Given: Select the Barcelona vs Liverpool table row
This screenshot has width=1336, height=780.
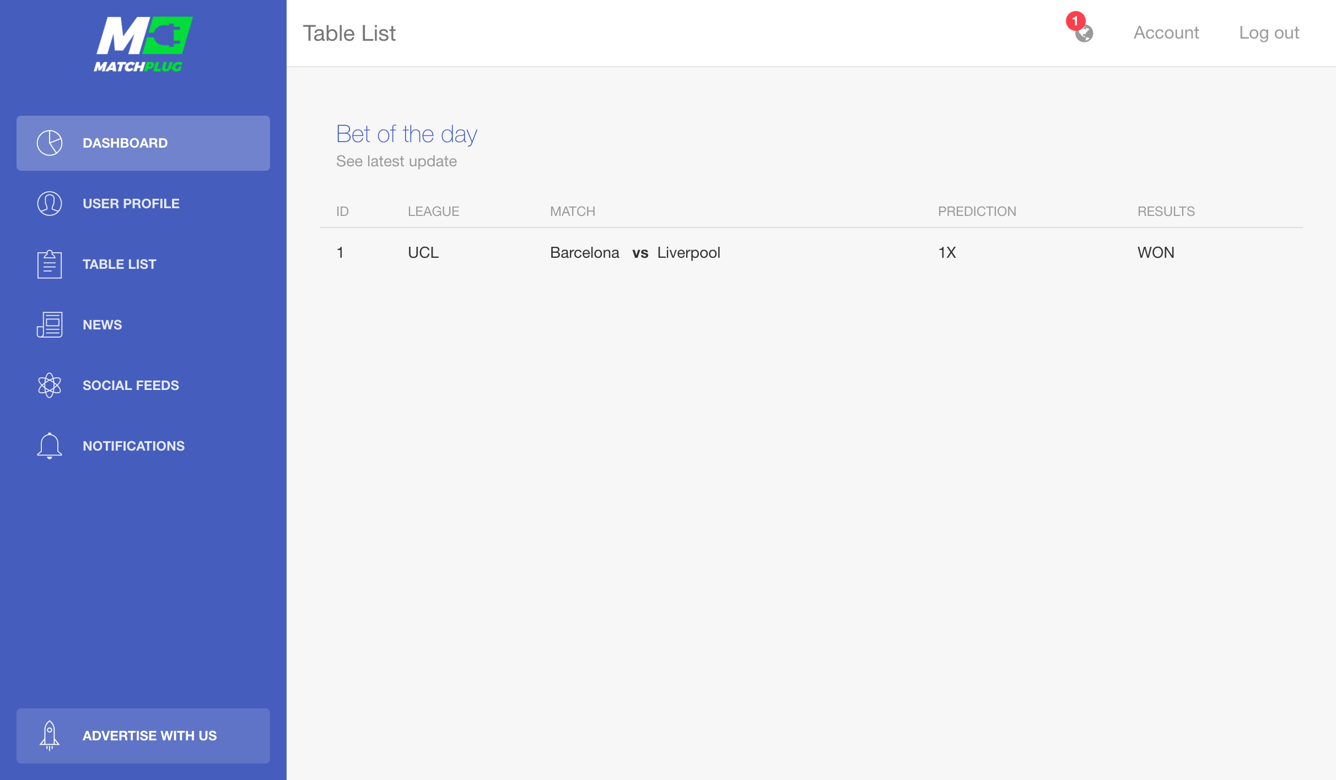Looking at the screenshot, I should [x=811, y=253].
